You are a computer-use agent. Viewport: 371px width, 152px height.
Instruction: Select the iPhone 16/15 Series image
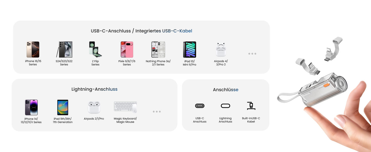[x=33, y=50]
